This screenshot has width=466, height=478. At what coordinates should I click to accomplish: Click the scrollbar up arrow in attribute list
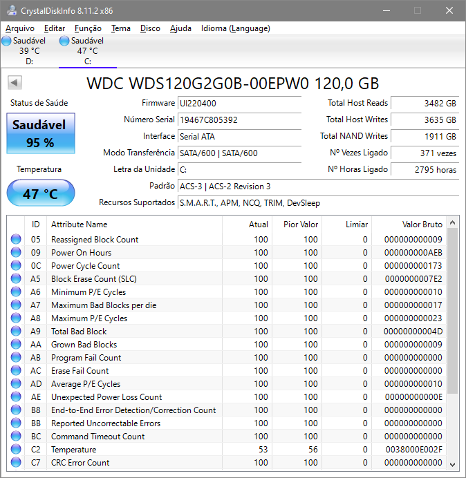[x=453, y=223]
